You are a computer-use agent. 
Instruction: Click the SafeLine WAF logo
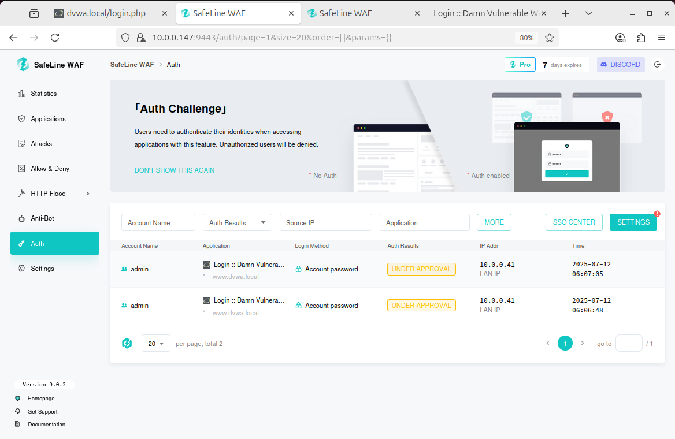click(x=50, y=65)
